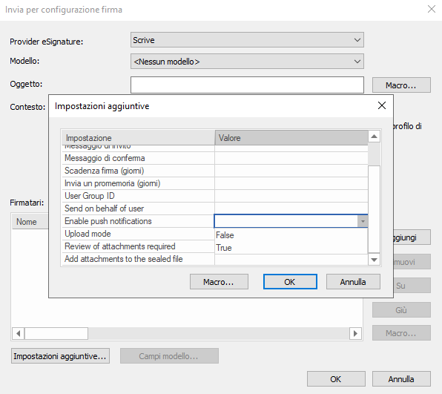The width and height of the screenshot is (442, 394).
Task: Click the value cell for User Group ID
Action: [291, 196]
